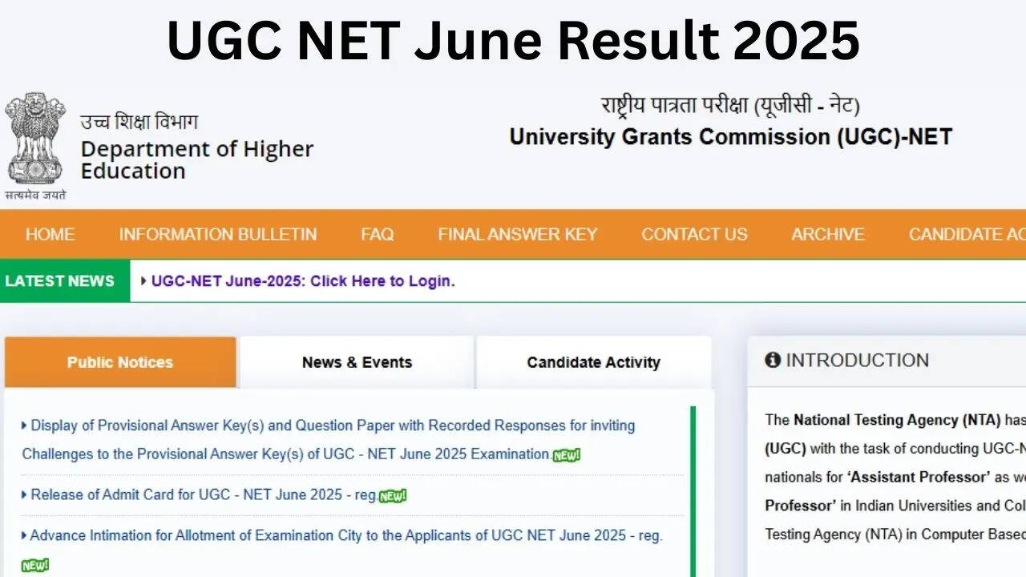Open the INFORMATION BULLETIN menu item
Image resolution: width=1026 pixels, height=577 pixels.
click(217, 234)
